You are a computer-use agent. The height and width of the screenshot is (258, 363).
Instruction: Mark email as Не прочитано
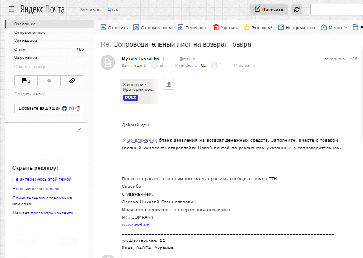(x=296, y=27)
